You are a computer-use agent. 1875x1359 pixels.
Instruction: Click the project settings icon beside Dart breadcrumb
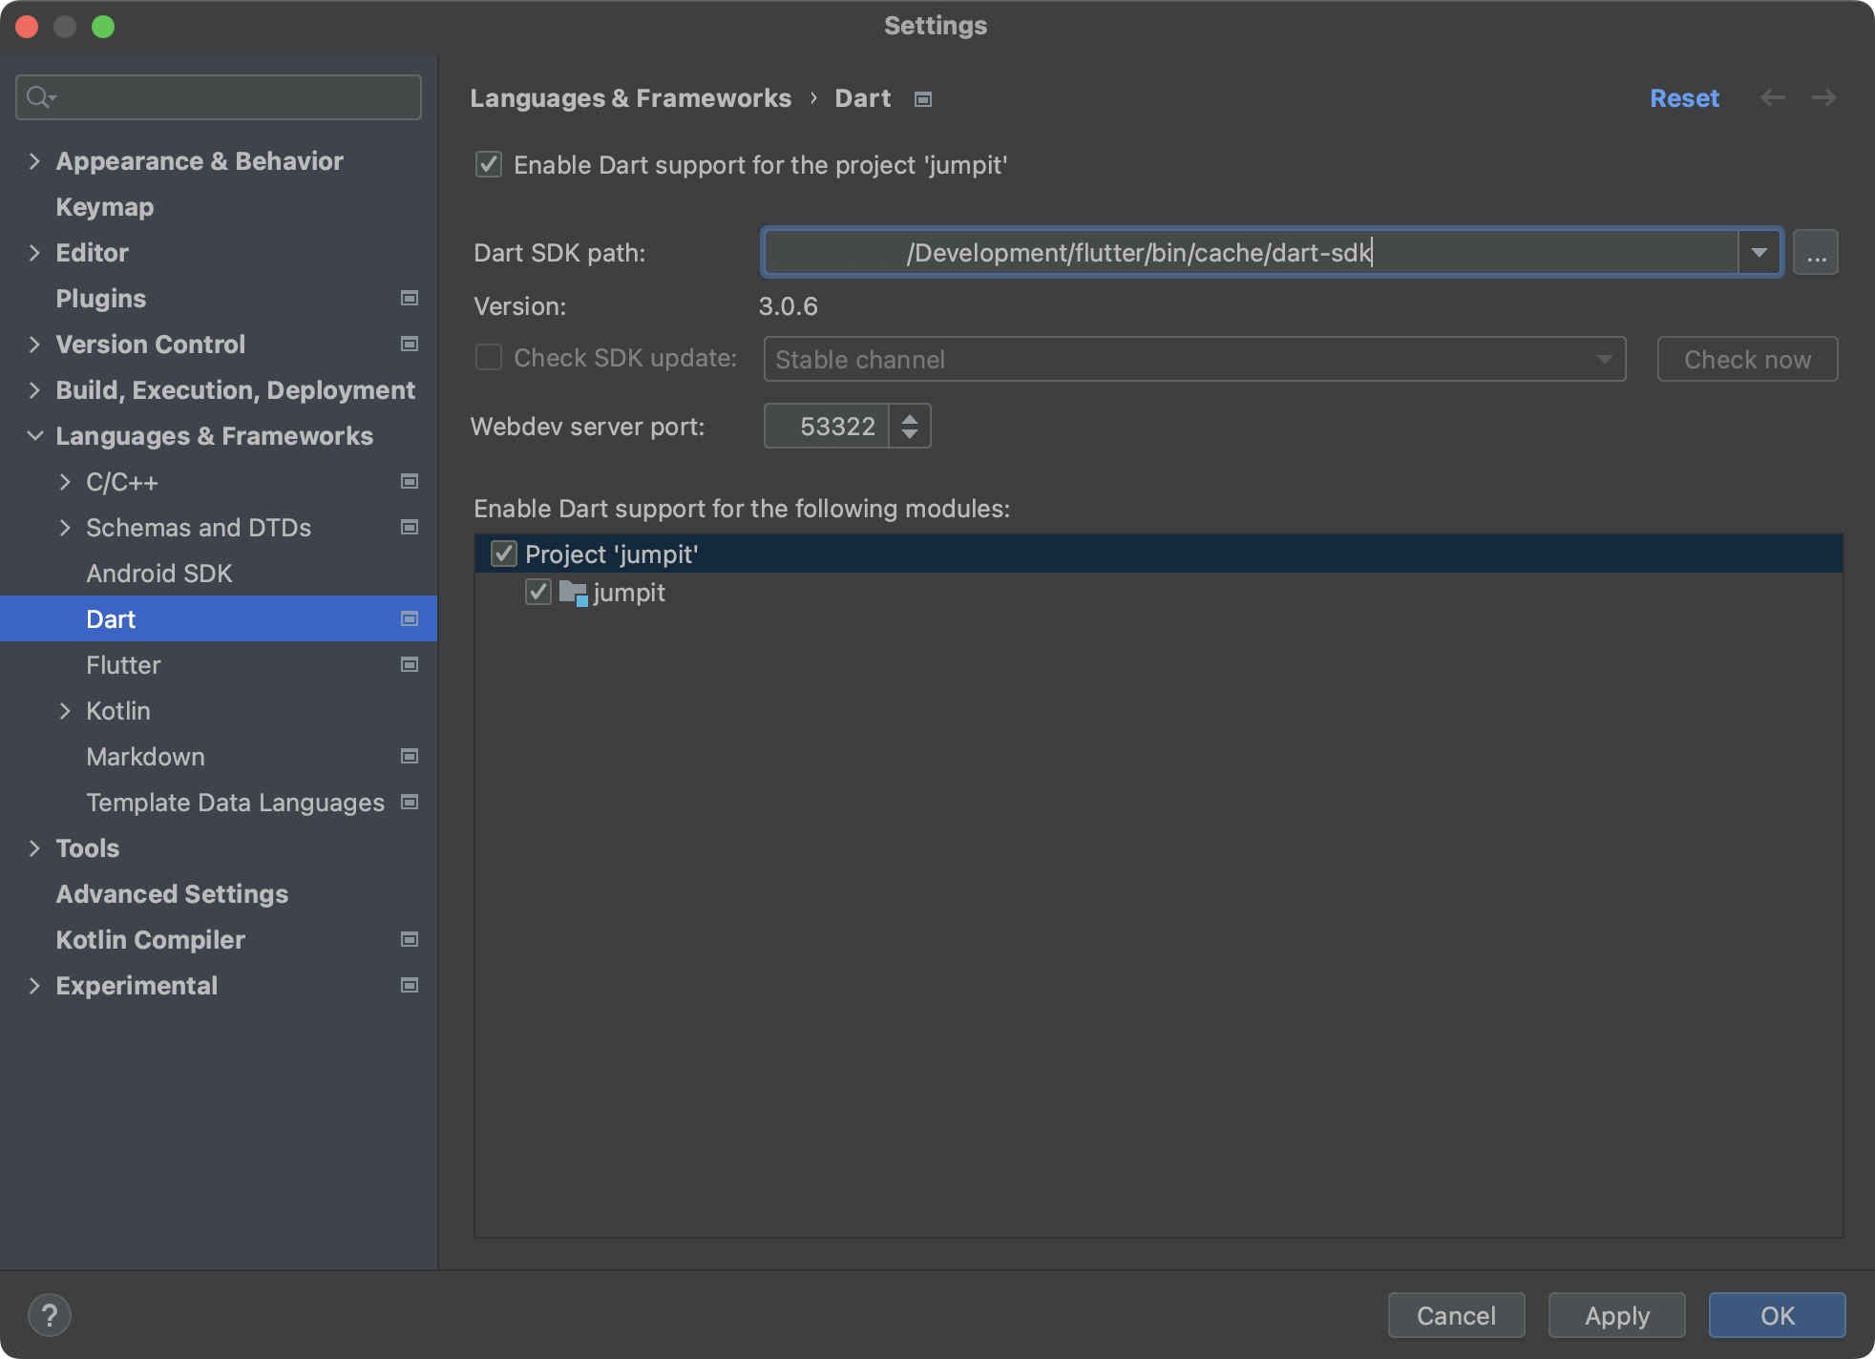922,99
